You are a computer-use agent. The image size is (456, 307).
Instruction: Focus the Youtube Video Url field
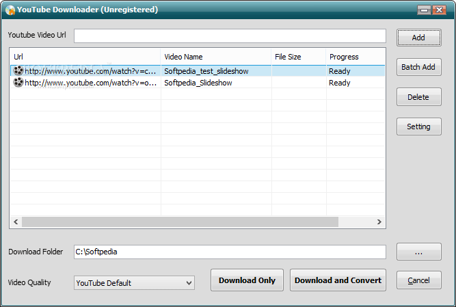coord(230,36)
